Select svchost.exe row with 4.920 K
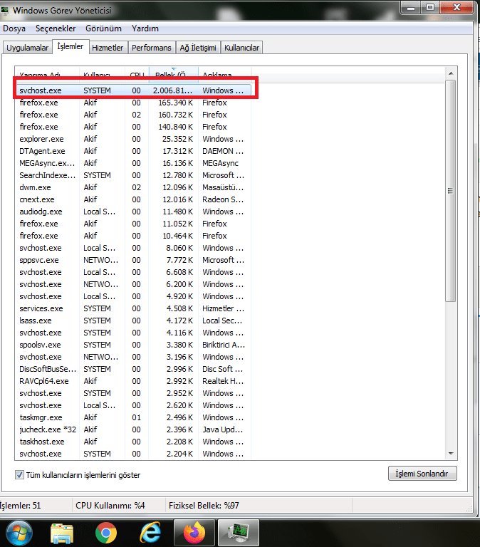This screenshot has width=480, height=547. tap(133, 296)
